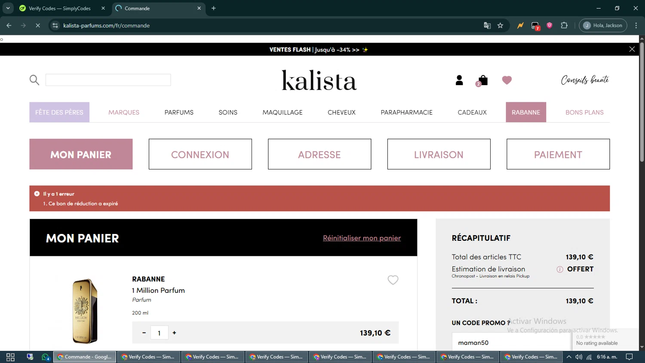Screen dimensions: 645x363
Task: Click the quantity field showing 1
Action: point(159,333)
